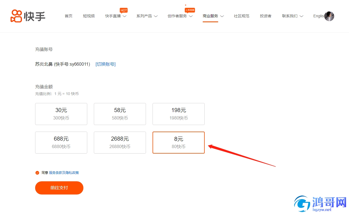Open the 创作者服务 menu label

[x=177, y=16]
